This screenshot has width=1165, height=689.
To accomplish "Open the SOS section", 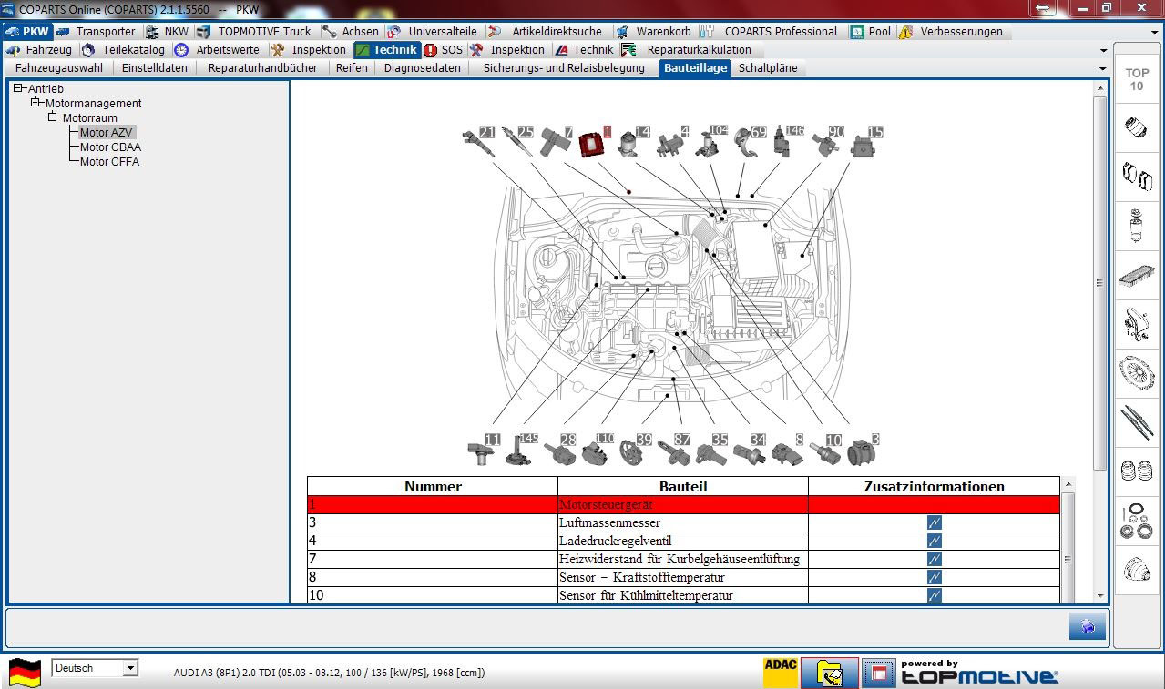I will tap(443, 50).
